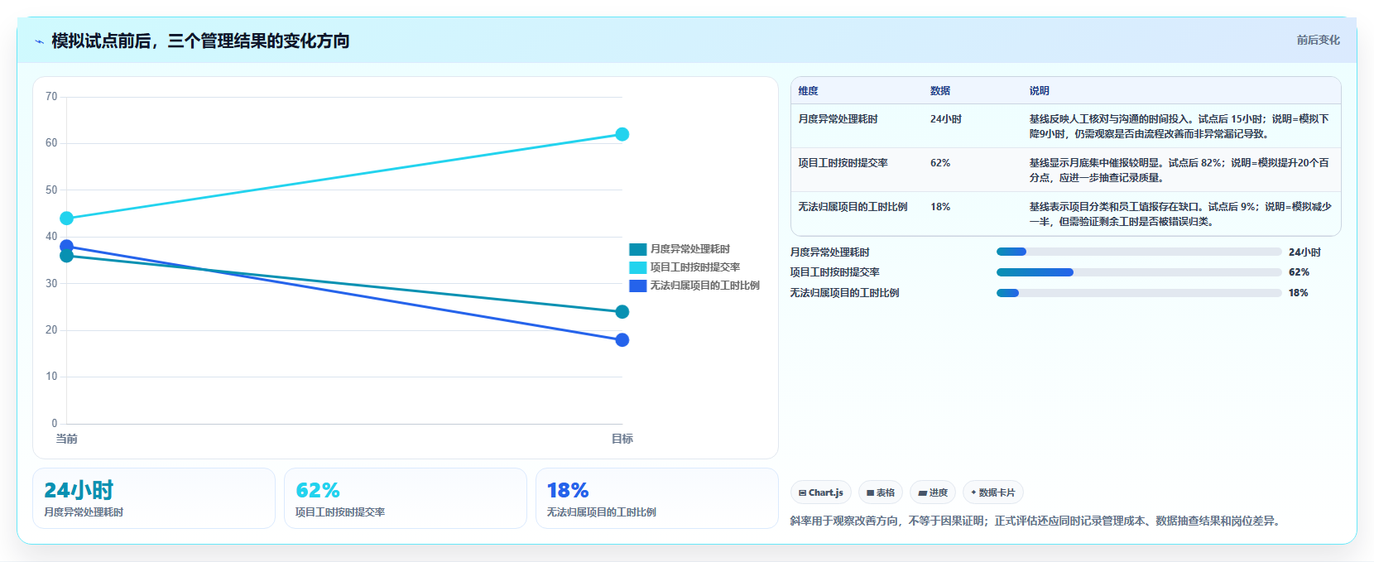Select the 24小时 stat card
The width and height of the screenshot is (1374, 562).
pyautogui.click(x=154, y=498)
